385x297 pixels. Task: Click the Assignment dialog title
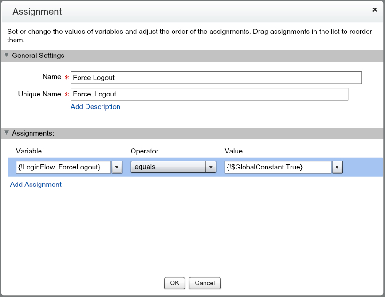point(37,11)
